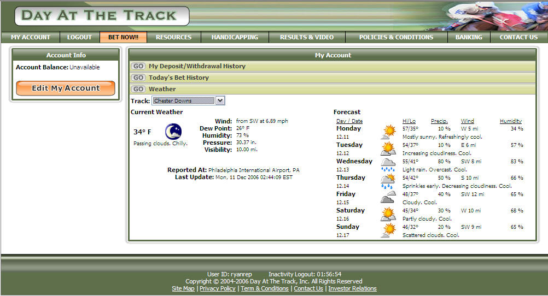
Task: Click Friday's cloudy forecast icon
Action: (x=388, y=198)
